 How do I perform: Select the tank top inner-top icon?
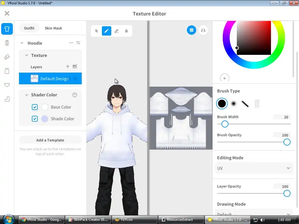point(7,71)
